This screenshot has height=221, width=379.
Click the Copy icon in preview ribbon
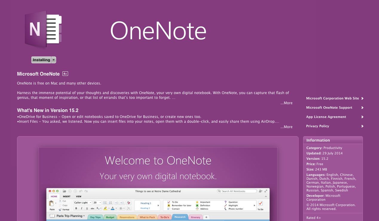pos(61,205)
